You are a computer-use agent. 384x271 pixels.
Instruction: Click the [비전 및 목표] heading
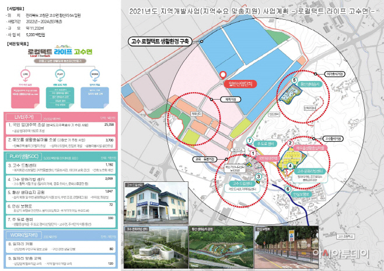[18, 44]
